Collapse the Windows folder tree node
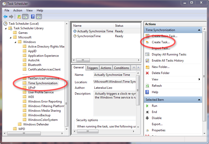This screenshot has width=209, height=144. tap(15, 42)
